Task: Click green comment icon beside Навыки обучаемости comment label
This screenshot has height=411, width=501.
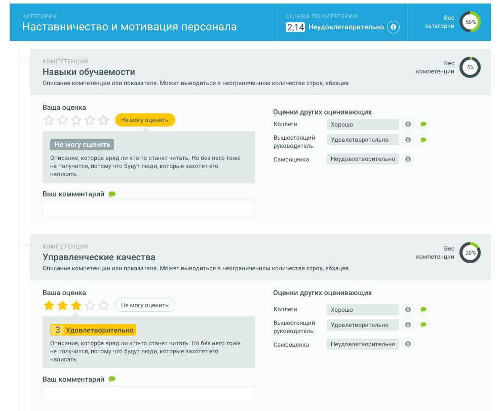Action: pos(112,194)
